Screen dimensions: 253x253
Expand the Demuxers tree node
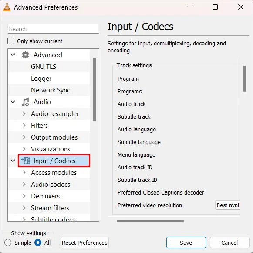coord(24,196)
